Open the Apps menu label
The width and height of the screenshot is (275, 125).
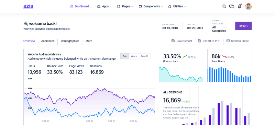pyautogui.click(x=106, y=6)
